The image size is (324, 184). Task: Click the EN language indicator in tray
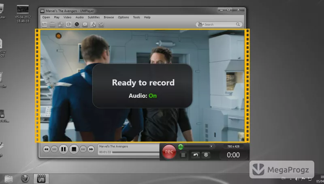coord(283,178)
